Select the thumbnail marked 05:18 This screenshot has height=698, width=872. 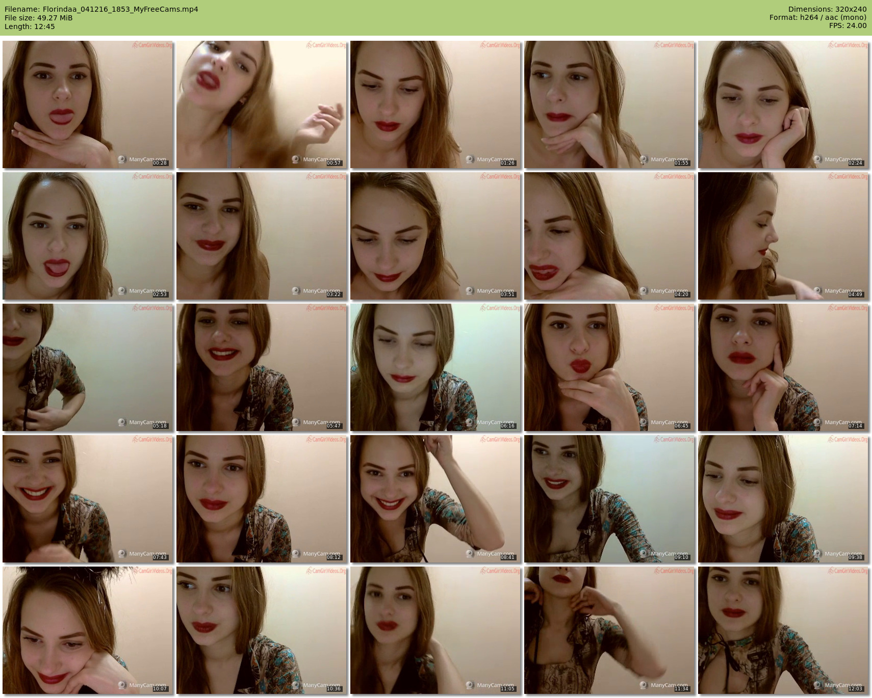88,367
